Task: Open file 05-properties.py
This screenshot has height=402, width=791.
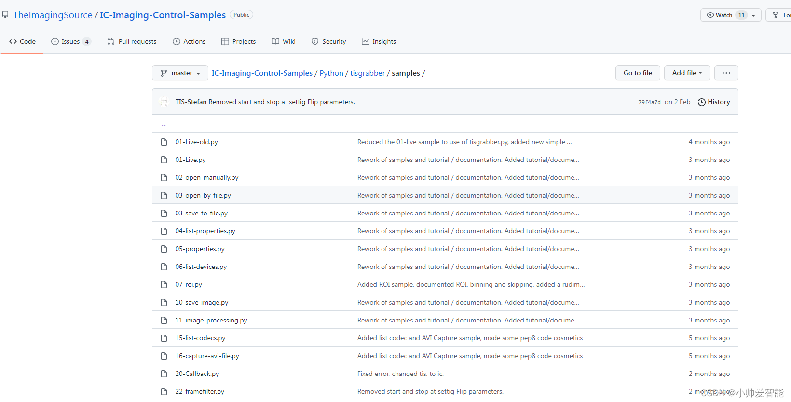Action: point(200,249)
